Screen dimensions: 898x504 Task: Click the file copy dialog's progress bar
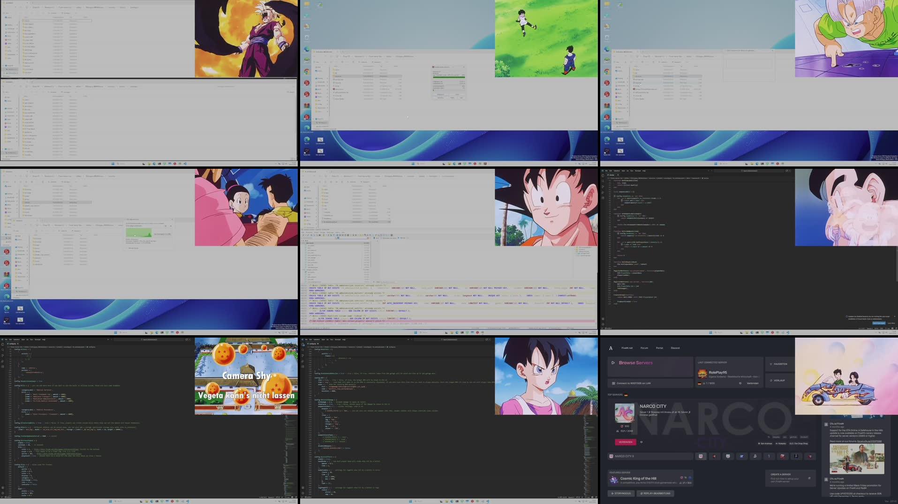(x=449, y=77)
